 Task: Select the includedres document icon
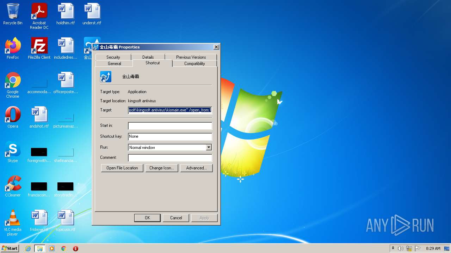[66, 48]
